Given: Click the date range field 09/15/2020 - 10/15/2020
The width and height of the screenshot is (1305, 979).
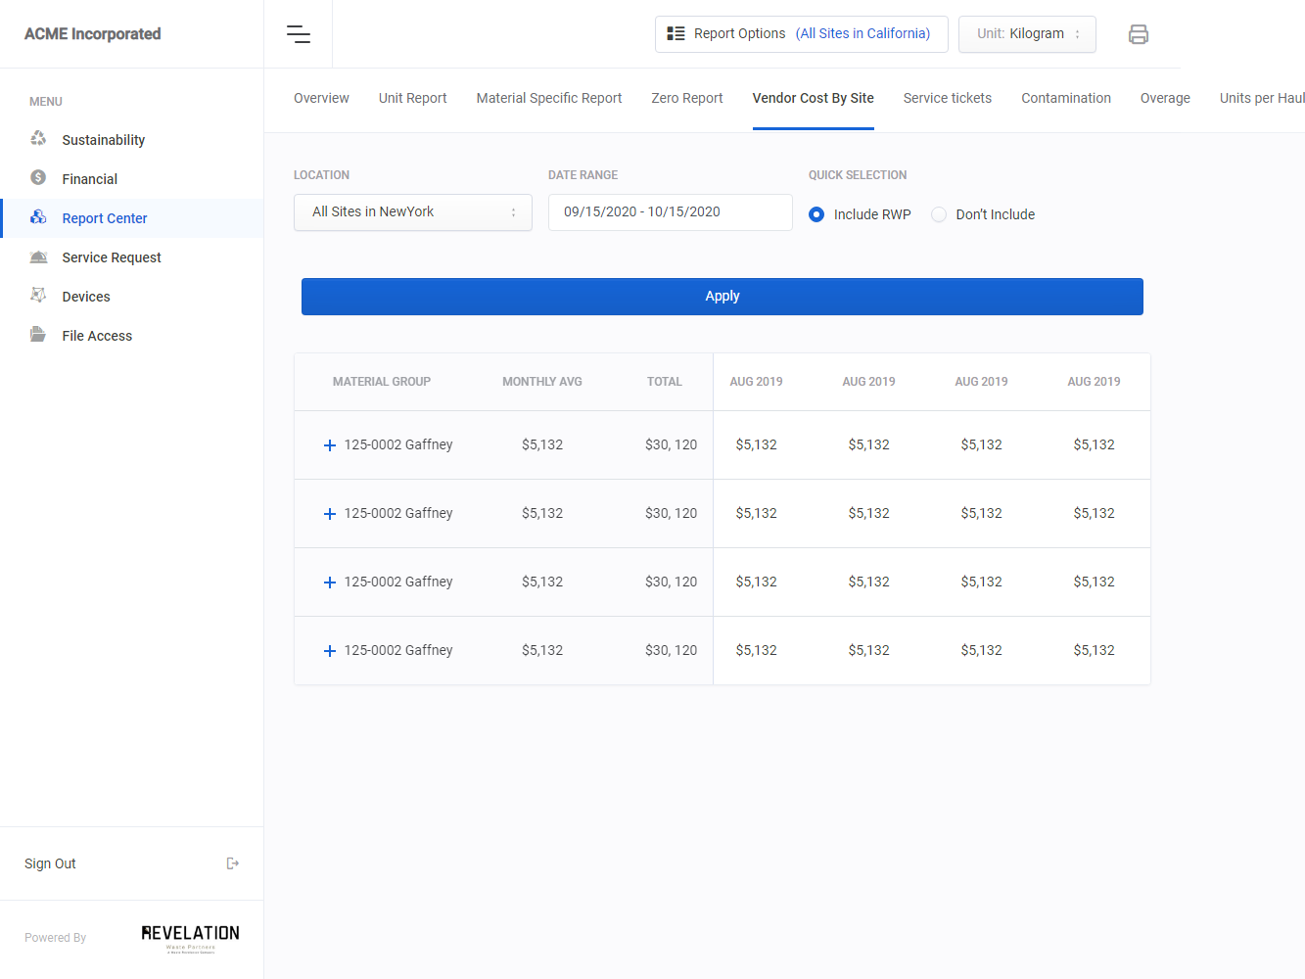Looking at the screenshot, I should tap(671, 212).
